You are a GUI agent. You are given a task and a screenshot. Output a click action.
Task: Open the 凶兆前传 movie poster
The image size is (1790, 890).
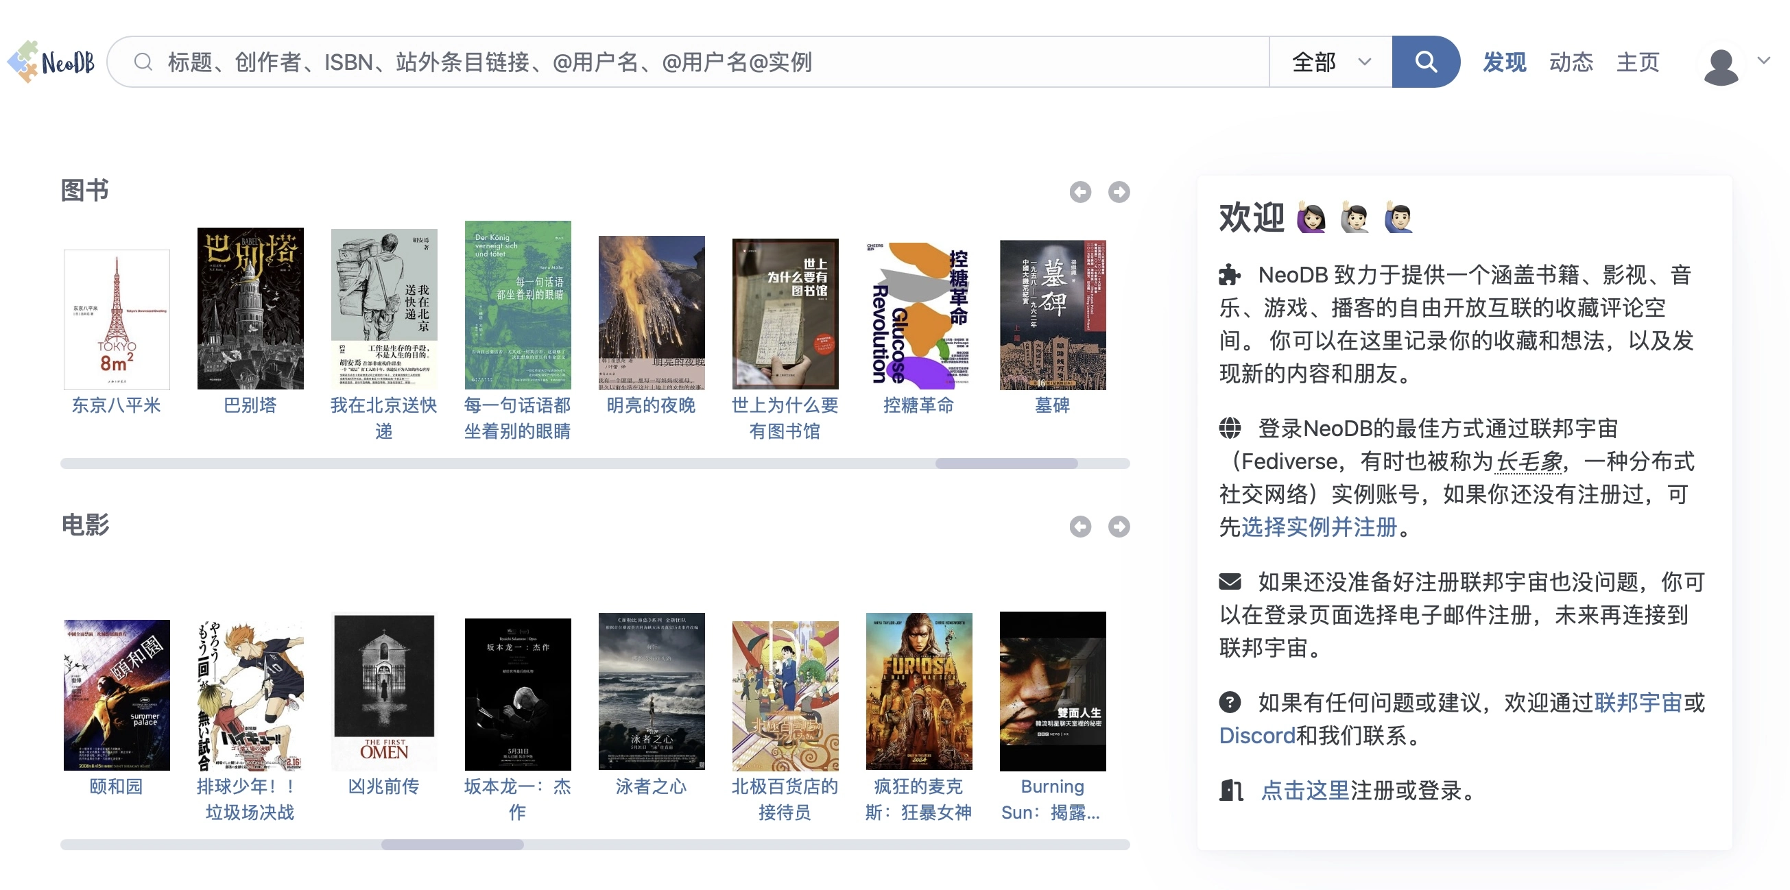[384, 692]
